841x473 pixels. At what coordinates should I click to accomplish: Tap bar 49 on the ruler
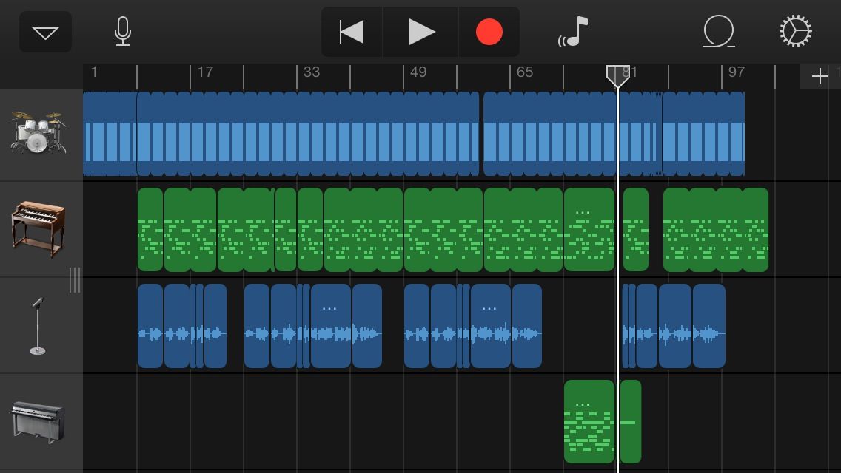click(418, 72)
